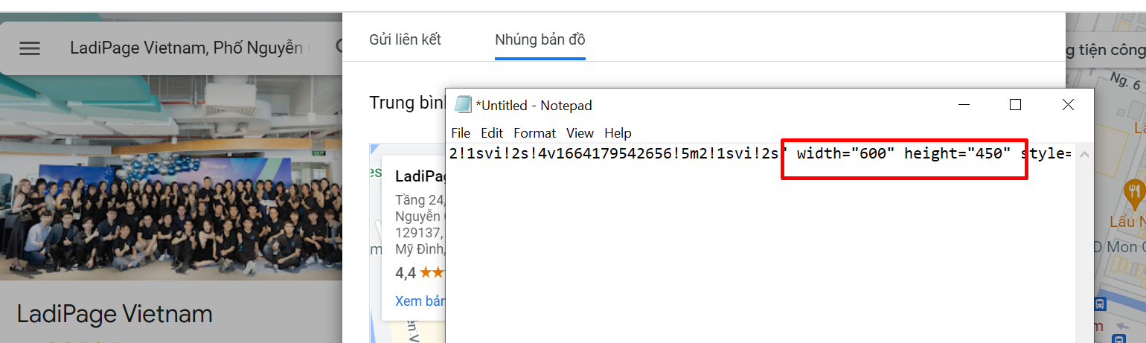Click the blue bus stop icon on map
Screen dimensions: 1146x343
pos(1119,304)
